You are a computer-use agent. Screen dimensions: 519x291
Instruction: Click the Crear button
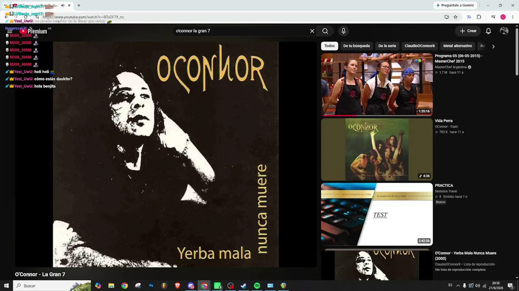pos(468,31)
